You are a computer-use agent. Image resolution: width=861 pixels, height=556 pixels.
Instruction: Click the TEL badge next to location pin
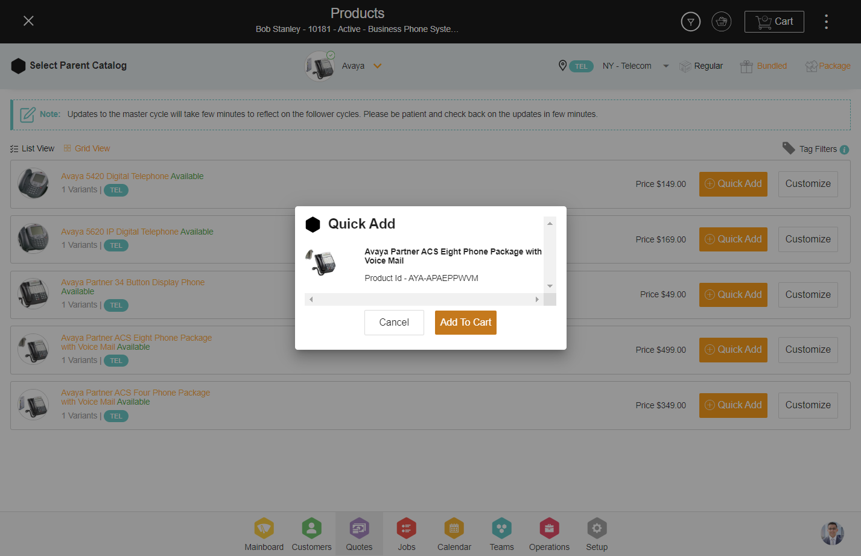(x=581, y=66)
